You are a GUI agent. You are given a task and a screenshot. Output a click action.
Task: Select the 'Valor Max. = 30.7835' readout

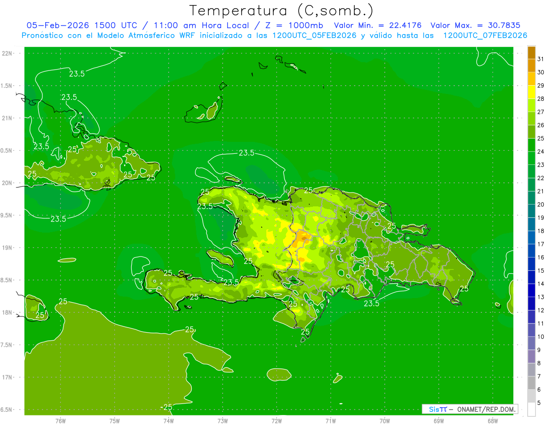(x=475, y=25)
